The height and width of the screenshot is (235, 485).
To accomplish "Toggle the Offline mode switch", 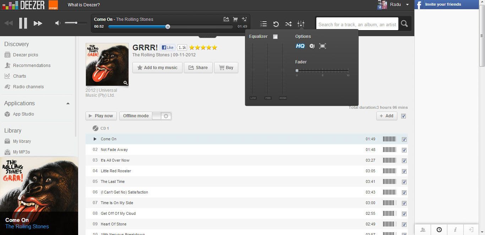I will click(162, 116).
